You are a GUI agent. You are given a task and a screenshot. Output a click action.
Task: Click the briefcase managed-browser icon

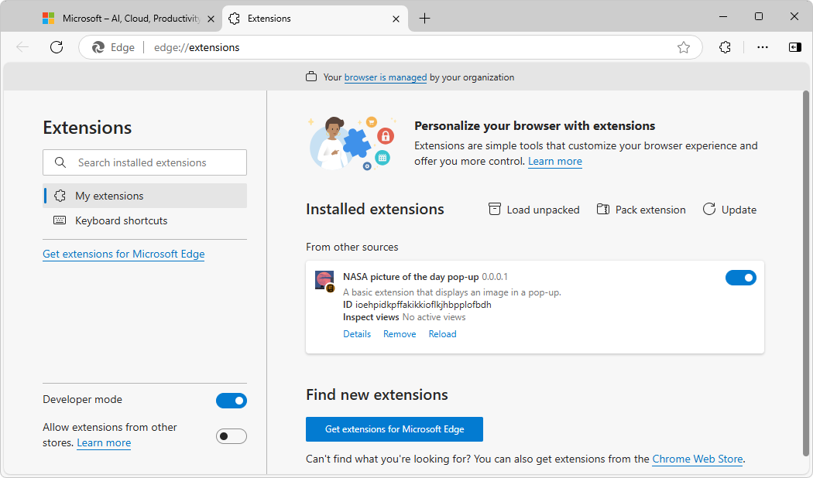coord(311,77)
